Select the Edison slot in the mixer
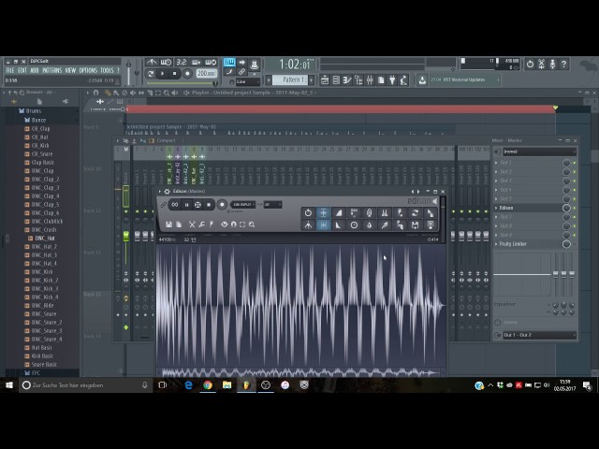The height and width of the screenshot is (449, 599). tap(528, 208)
